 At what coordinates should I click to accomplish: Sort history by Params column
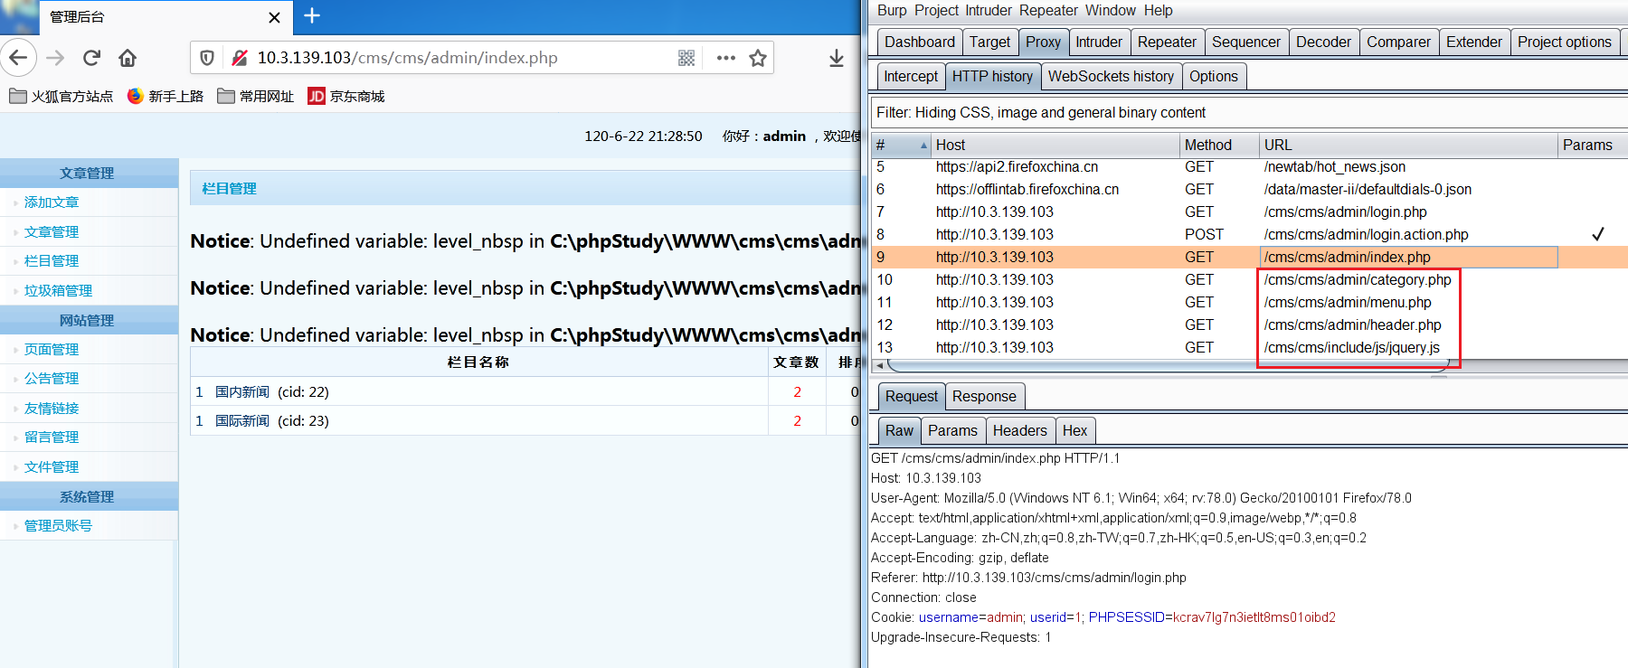coord(1593,145)
